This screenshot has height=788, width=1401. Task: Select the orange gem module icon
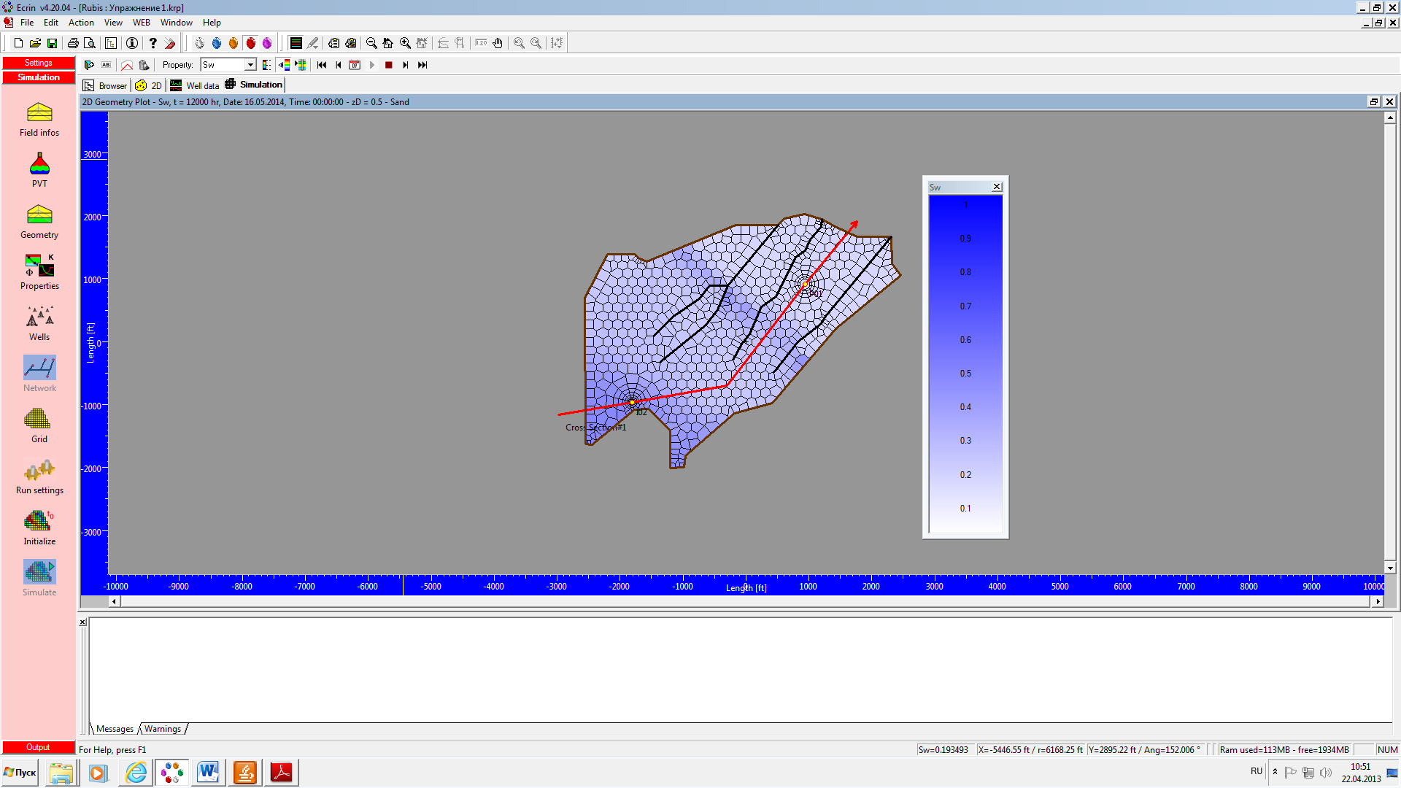[x=233, y=43]
